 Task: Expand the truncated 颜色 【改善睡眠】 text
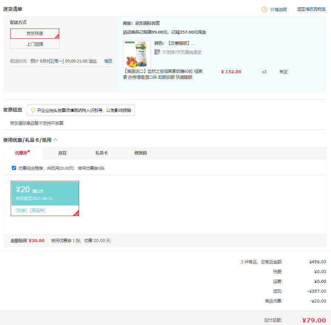coord(174,43)
